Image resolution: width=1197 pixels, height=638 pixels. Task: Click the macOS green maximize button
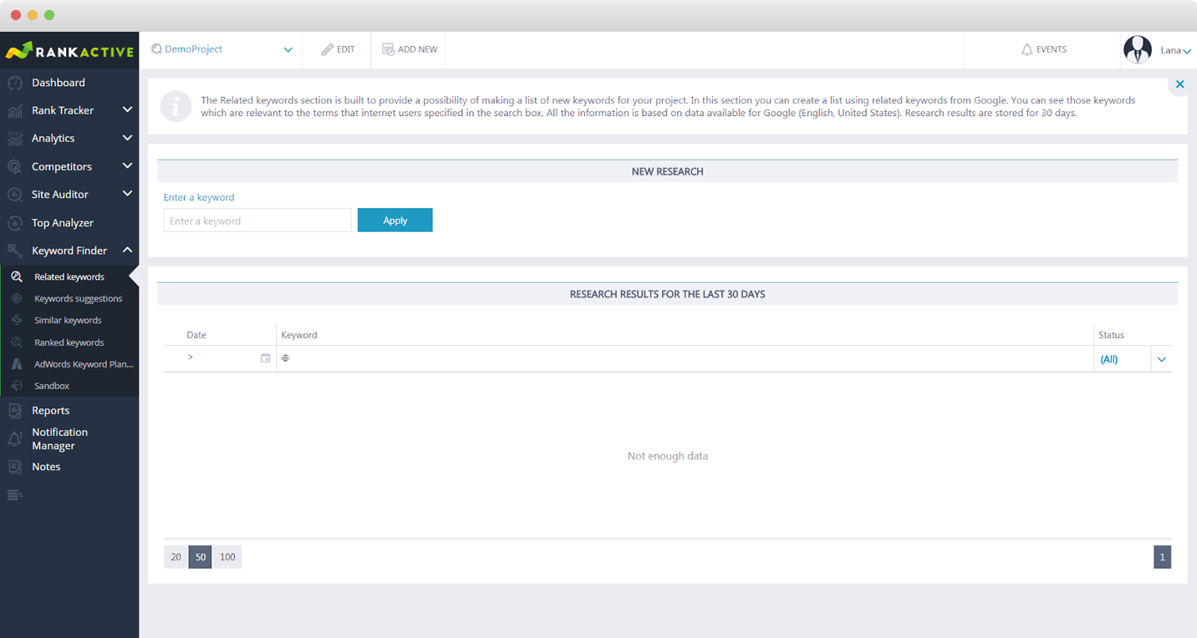point(49,15)
